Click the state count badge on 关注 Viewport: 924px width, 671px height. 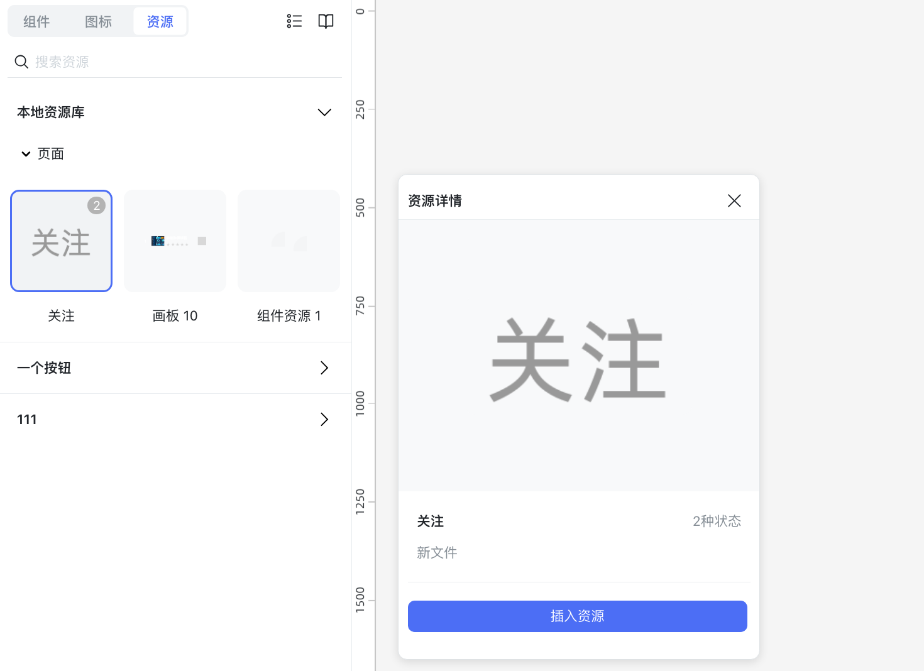pyautogui.click(x=96, y=205)
